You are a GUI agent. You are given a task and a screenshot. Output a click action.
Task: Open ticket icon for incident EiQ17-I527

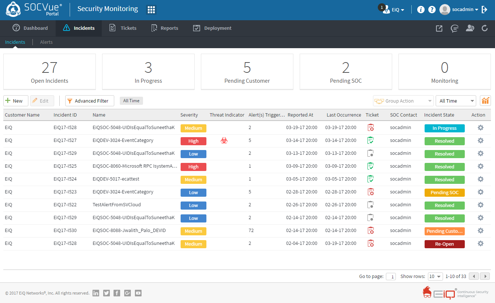371,140
